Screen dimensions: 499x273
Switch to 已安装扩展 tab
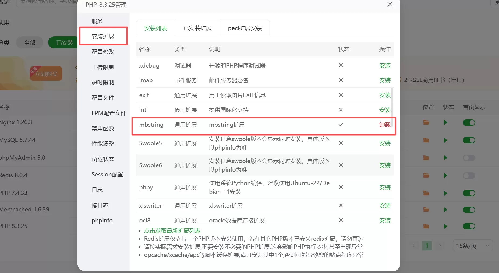coord(197,28)
